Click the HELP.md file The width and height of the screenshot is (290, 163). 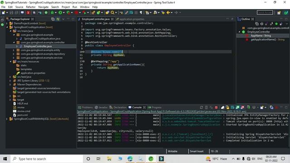[23, 104]
